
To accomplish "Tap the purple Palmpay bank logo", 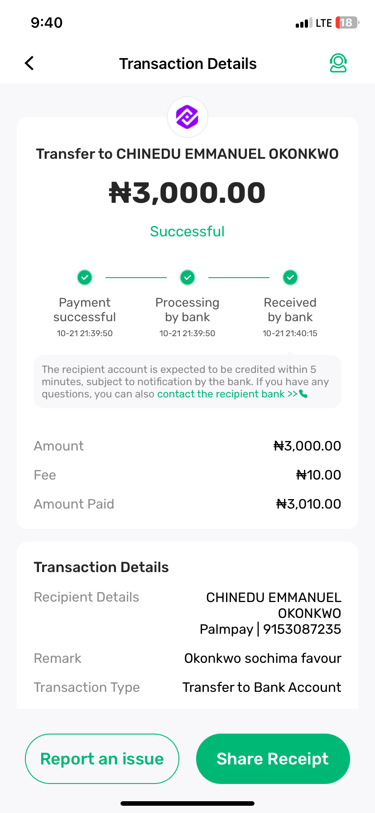I will (187, 117).
